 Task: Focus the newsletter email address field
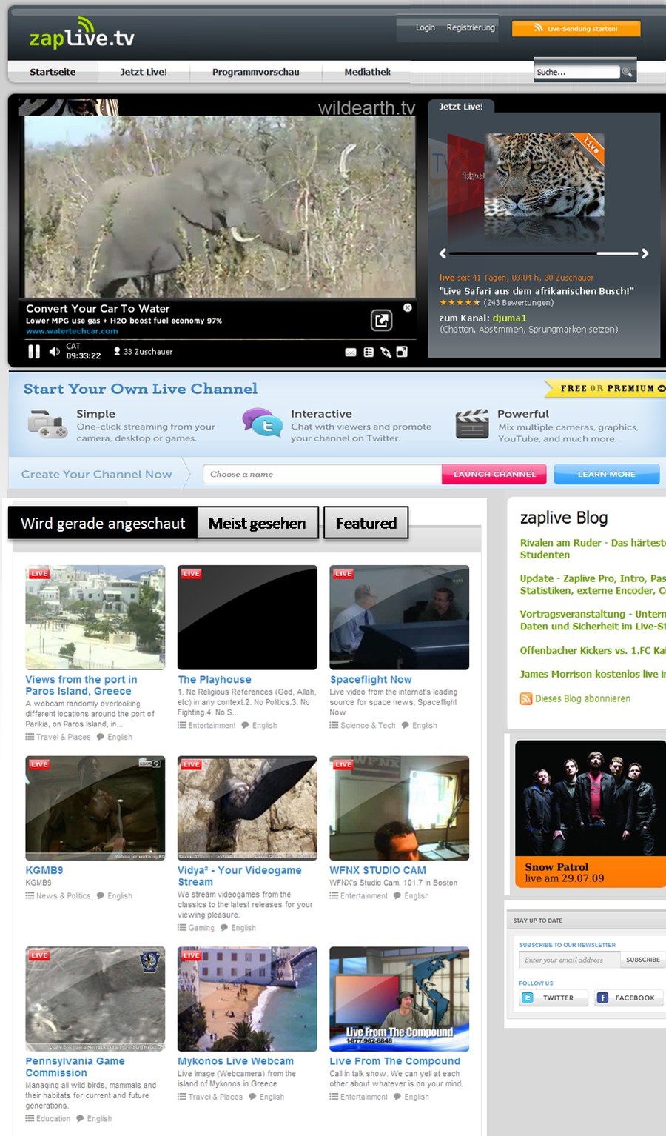568,960
